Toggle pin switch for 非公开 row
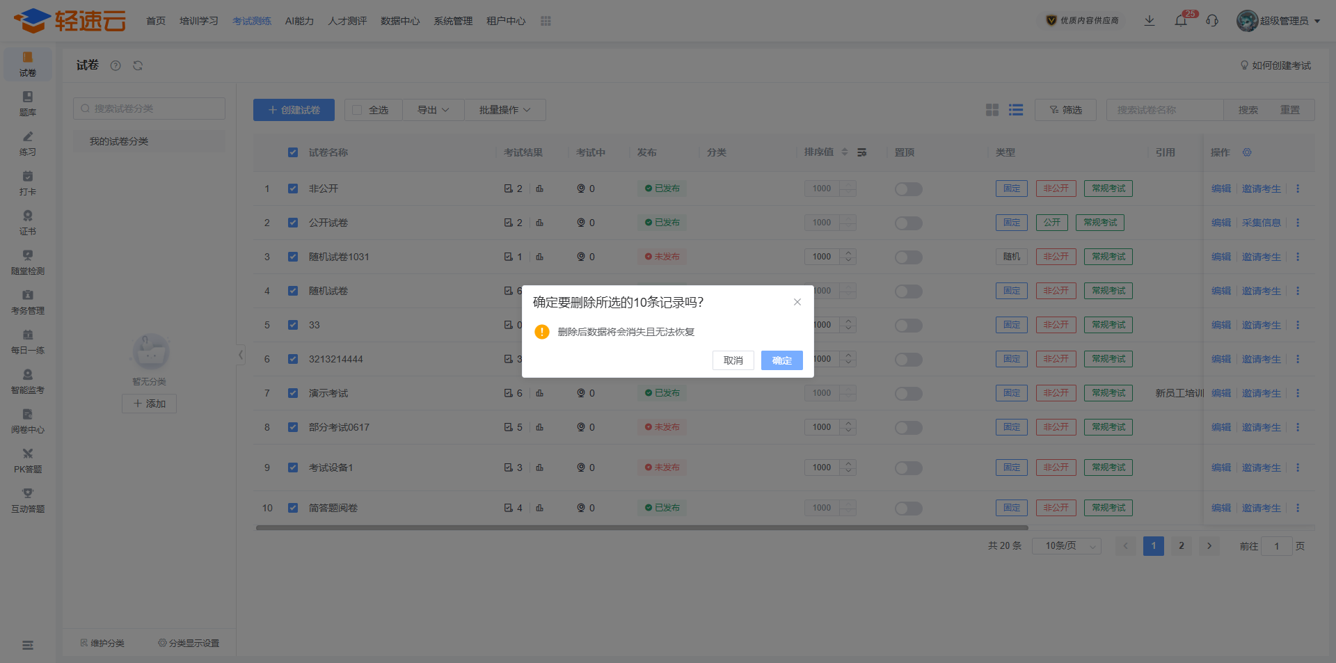This screenshot has height=663, width=1336. 908,189
